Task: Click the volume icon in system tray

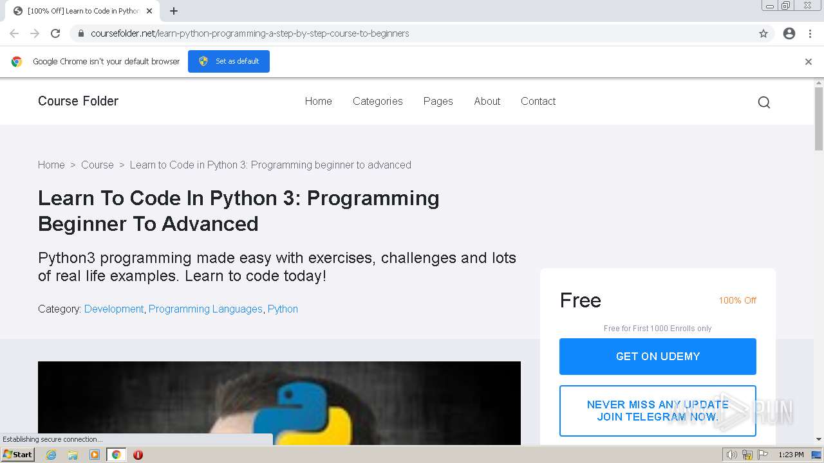Action: pyautogui.click(x=731, y=455)
